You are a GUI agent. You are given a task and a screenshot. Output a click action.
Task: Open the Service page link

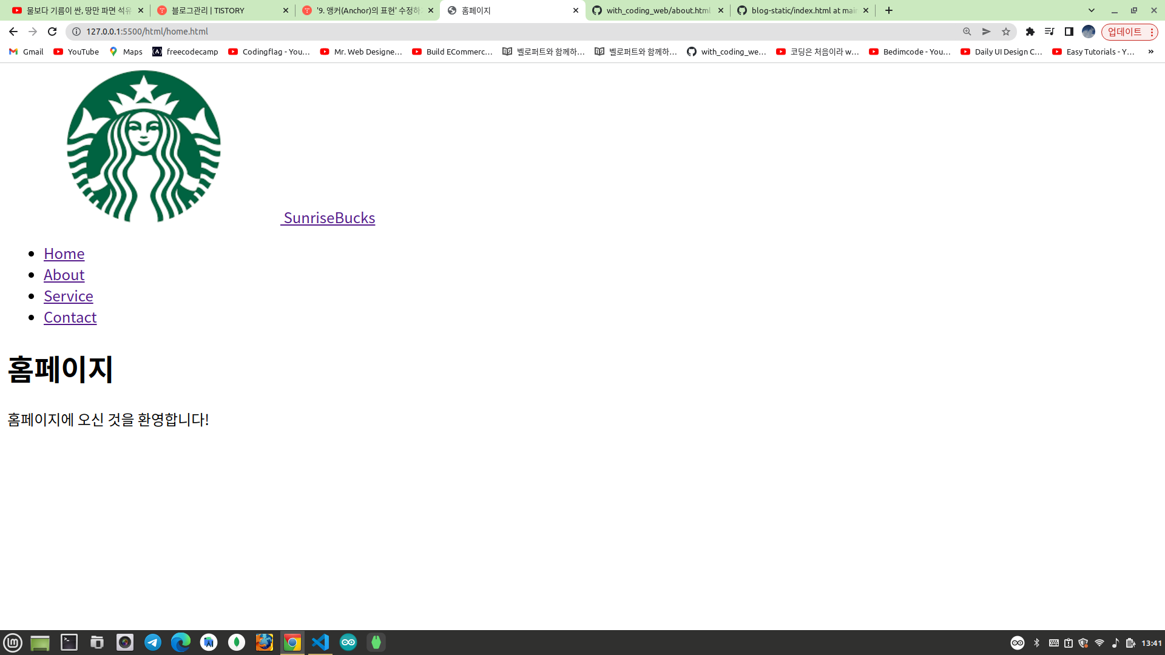pyautogui.click(x=69, y=296)
